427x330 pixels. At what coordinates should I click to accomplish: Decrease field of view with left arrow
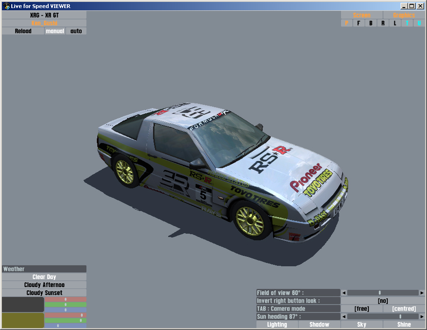click(x=344, y=293)
